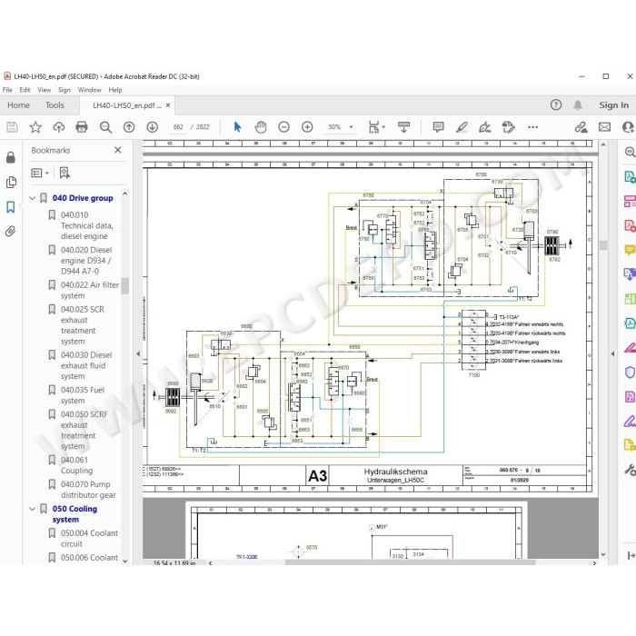Zoom out with the minus icon
This screenshot has width=636, height=636.
283,127
